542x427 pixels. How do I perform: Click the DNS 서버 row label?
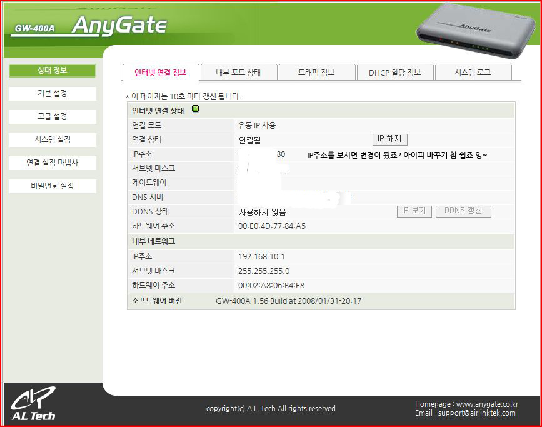coord(148,198)
